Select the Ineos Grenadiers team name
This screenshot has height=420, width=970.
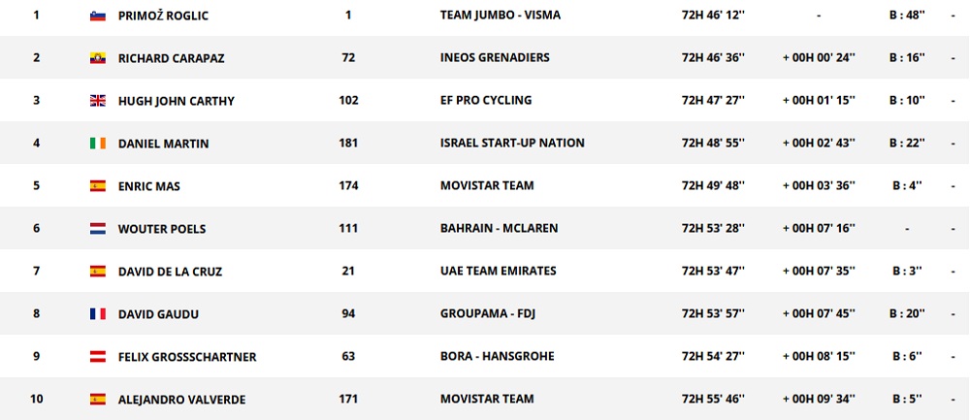point(495,58)
